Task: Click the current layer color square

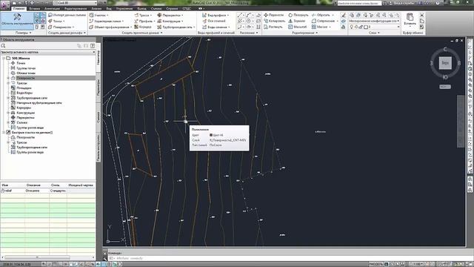Action: tap(365, 27)
